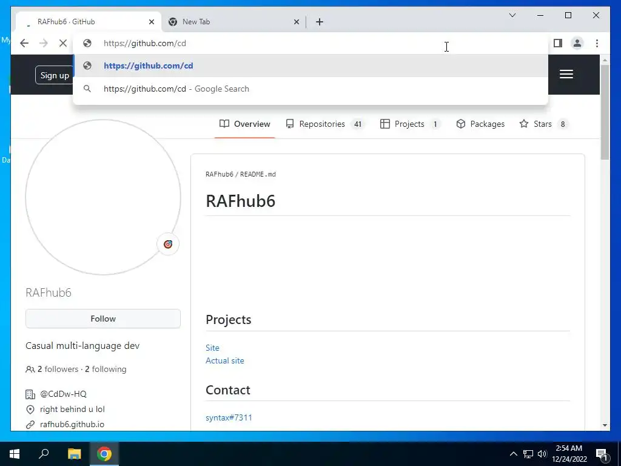The image size is (621, 466).
Task: Open the Actual site link
Action: [x=224, y=360]
